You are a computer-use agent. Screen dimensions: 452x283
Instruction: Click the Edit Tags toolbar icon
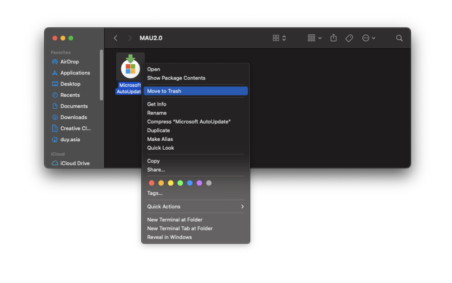349,38
